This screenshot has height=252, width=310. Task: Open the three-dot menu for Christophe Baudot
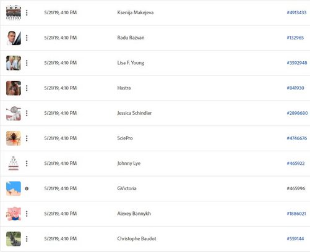pos(27,239)
